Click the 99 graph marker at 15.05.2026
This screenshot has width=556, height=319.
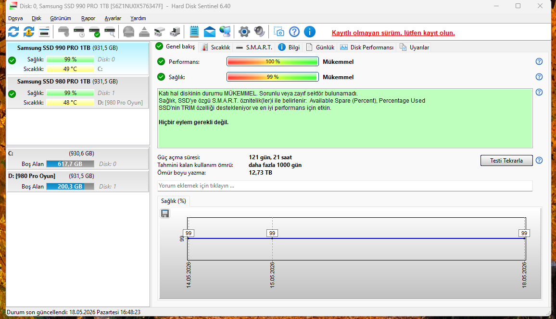(x=272, y=233)
